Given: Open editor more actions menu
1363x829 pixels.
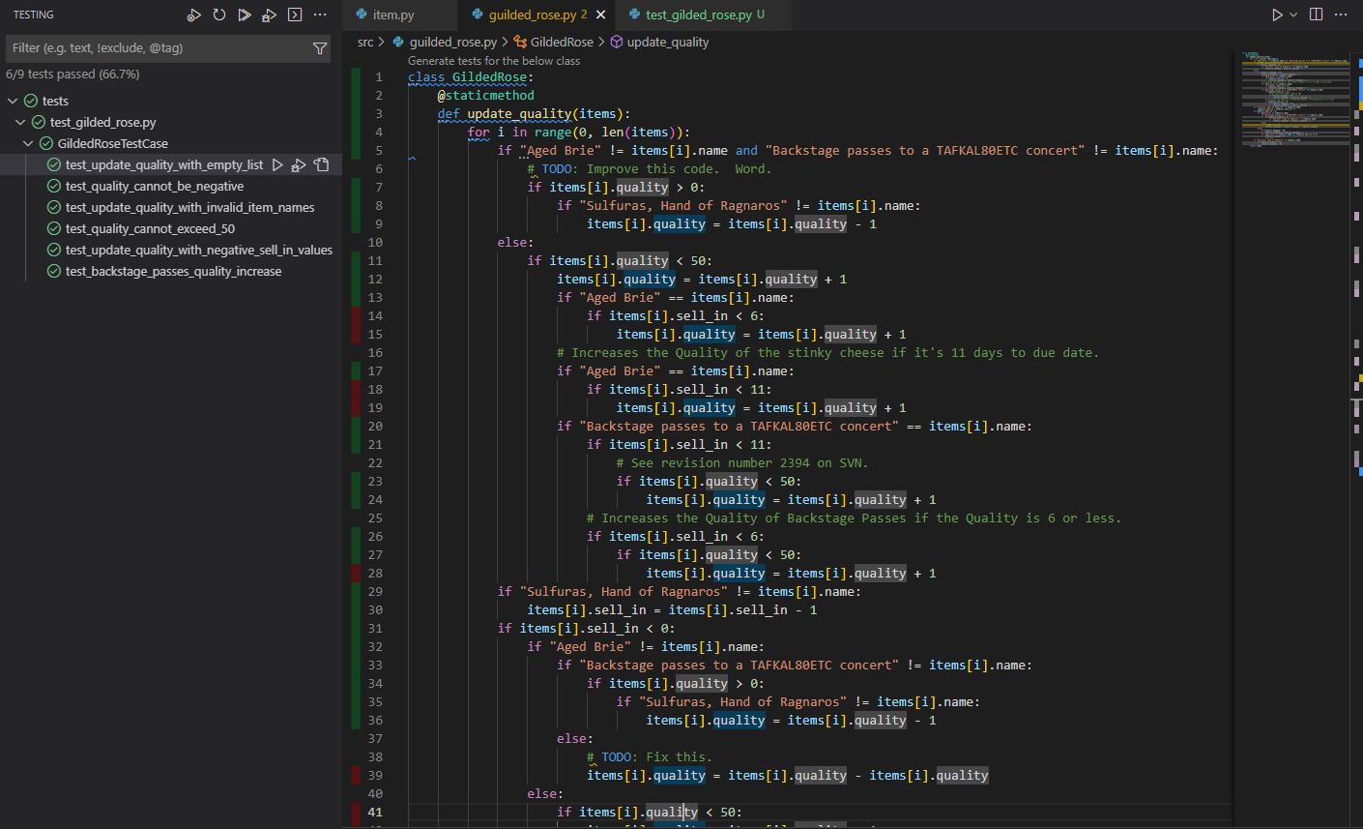Looking at the screenshot, I should pyautogui.click(x=1341, y=15).
